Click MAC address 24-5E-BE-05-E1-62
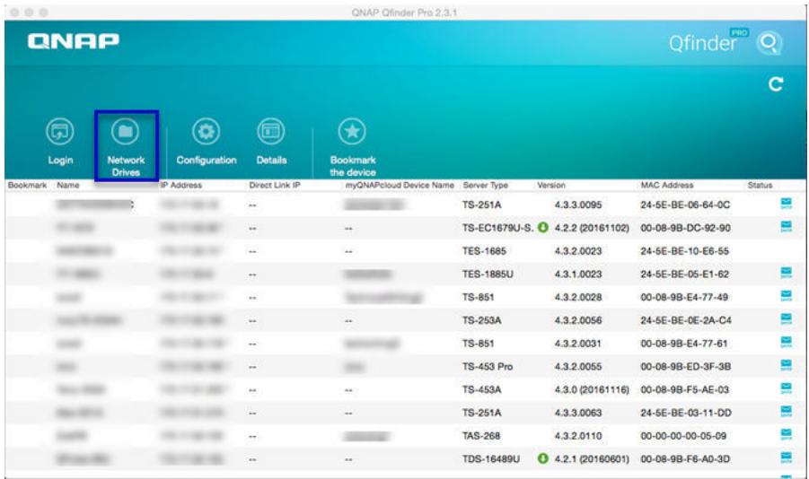 tap(685, 274)
